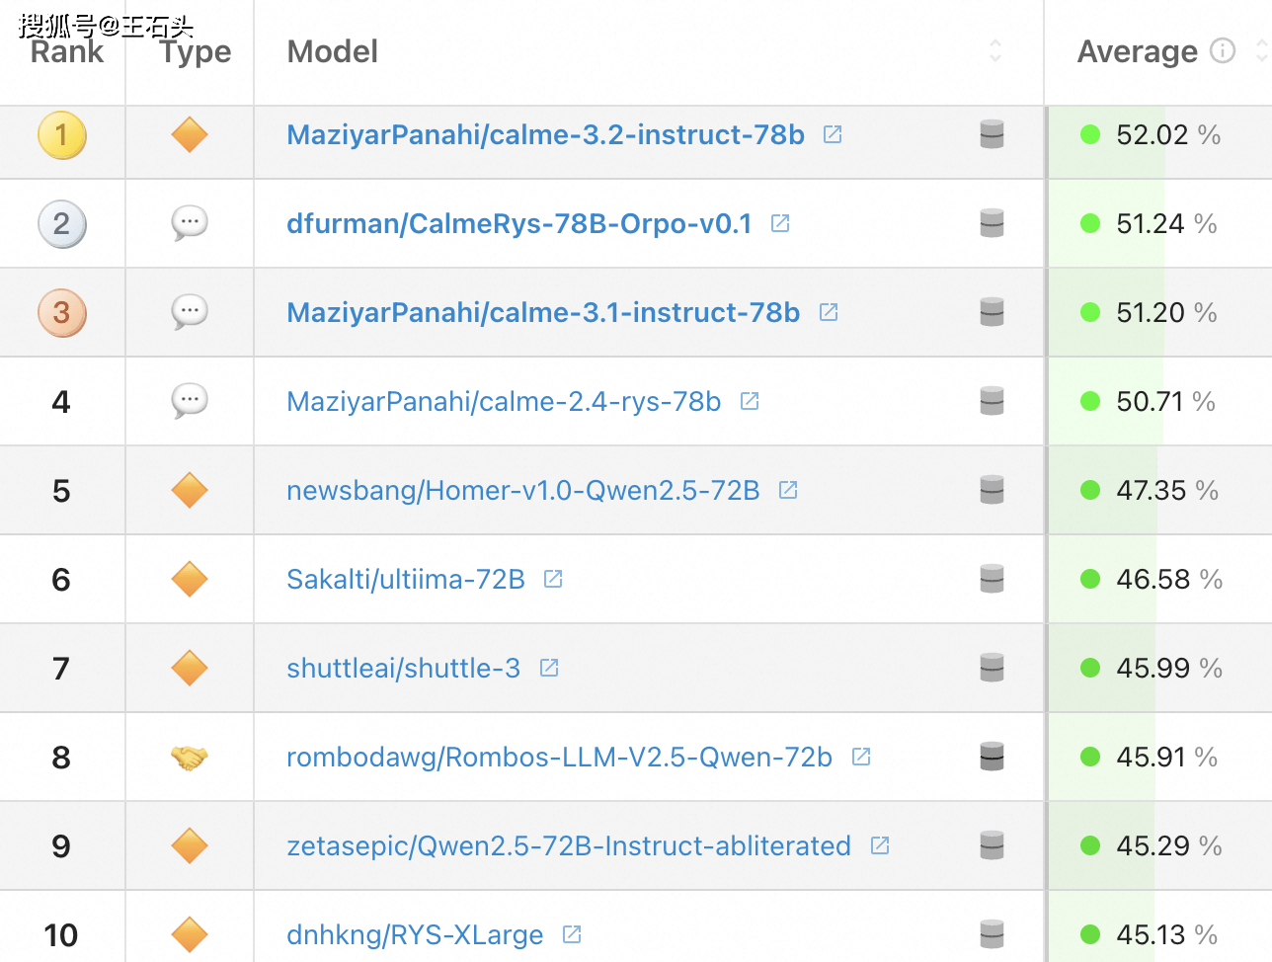Click database icon in calme-2.4-rys-78b row
The width and height of the screenshot is (1272, 962).
(x=992, y=401)
